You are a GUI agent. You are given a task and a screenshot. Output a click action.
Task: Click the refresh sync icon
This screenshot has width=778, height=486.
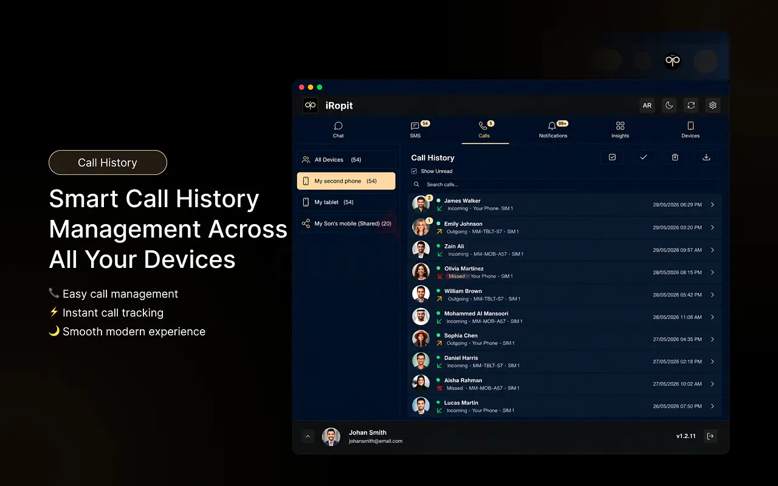(x=691, y=105)
